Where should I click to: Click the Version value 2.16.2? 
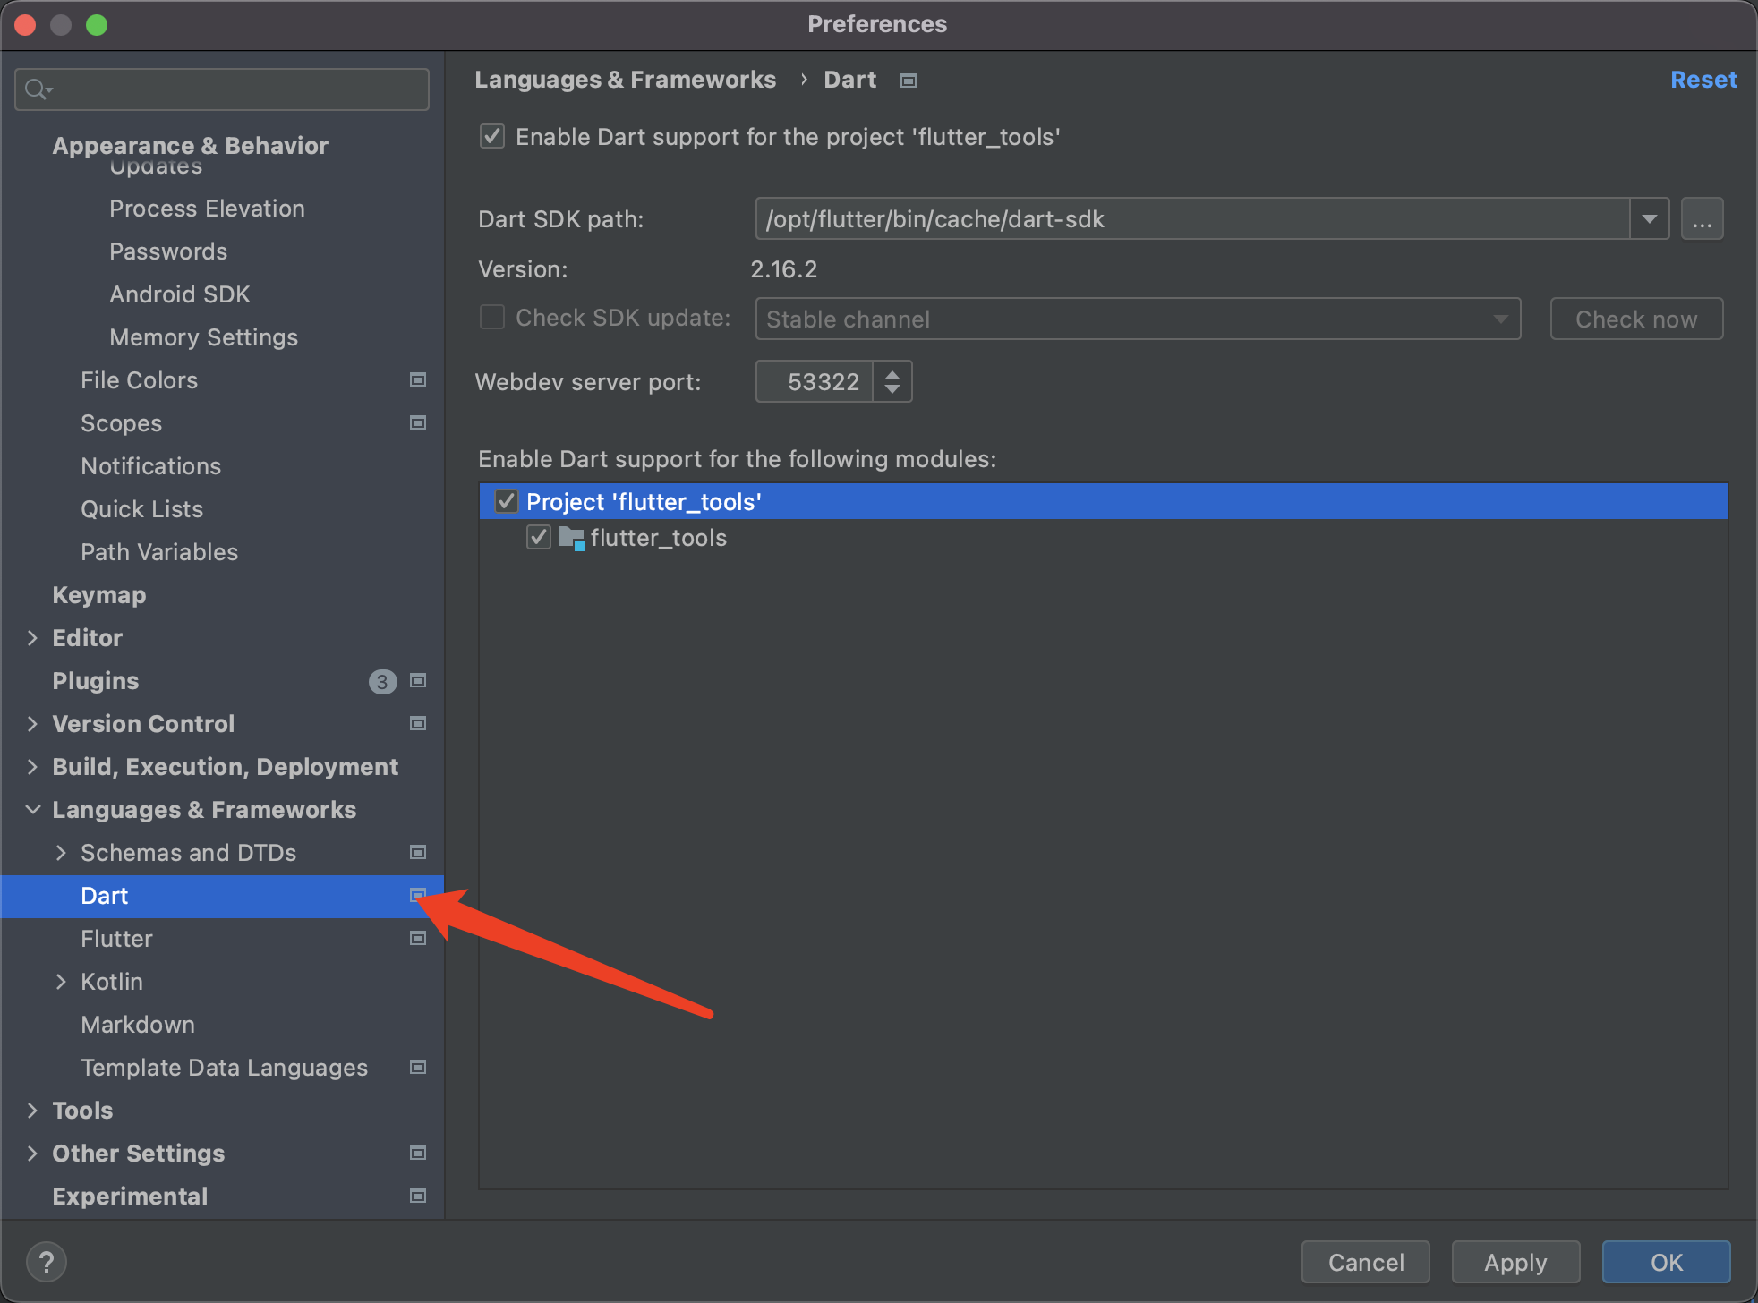click(783, 269)
